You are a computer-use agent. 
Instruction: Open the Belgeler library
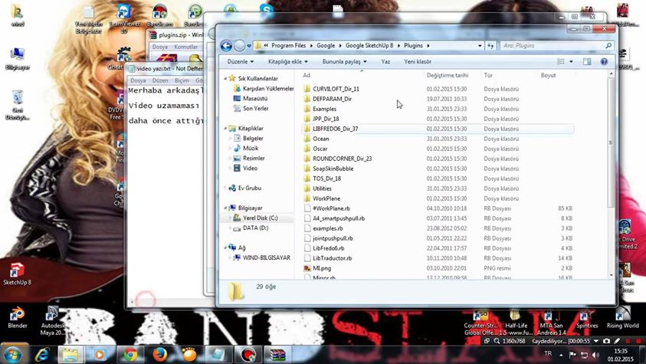click(253, 139)
